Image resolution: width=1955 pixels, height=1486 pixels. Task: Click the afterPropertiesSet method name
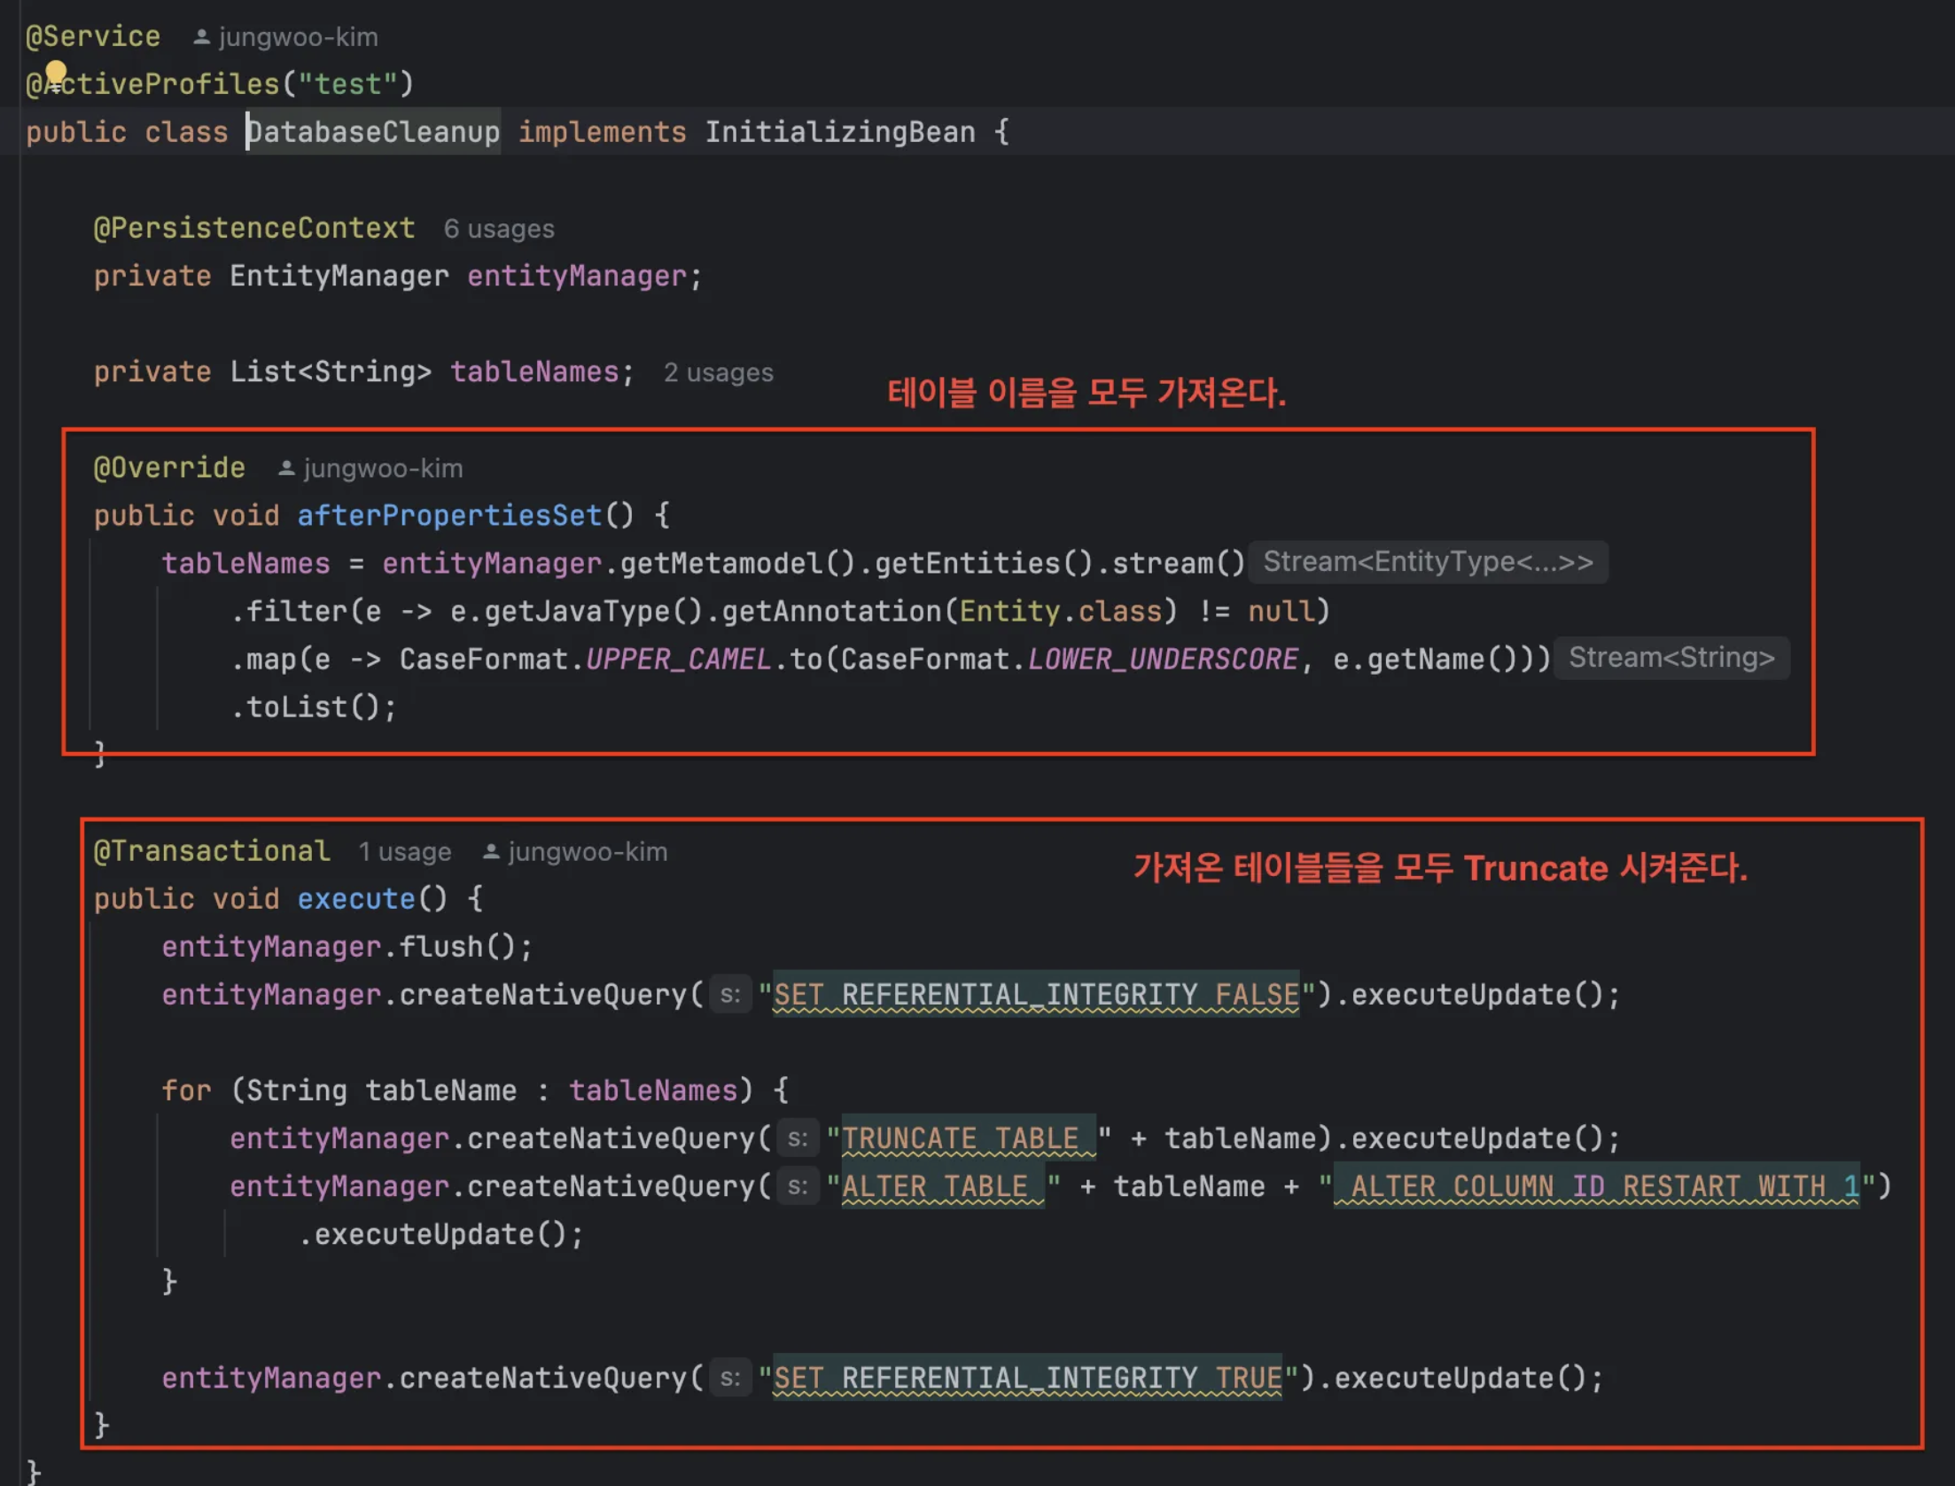[x=449, y=515]
